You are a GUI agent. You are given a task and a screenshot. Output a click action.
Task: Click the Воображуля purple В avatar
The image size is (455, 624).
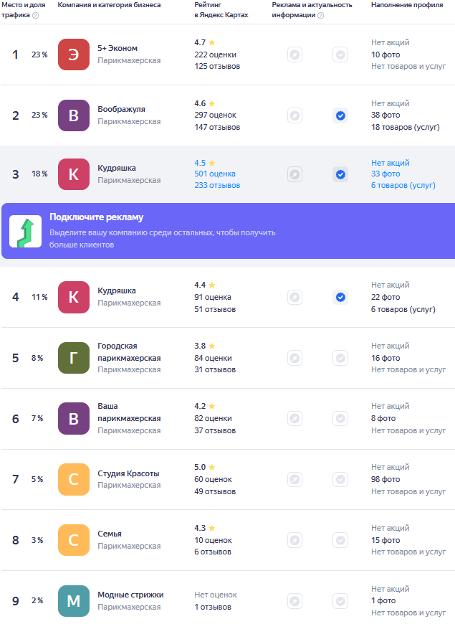(74, 115)
